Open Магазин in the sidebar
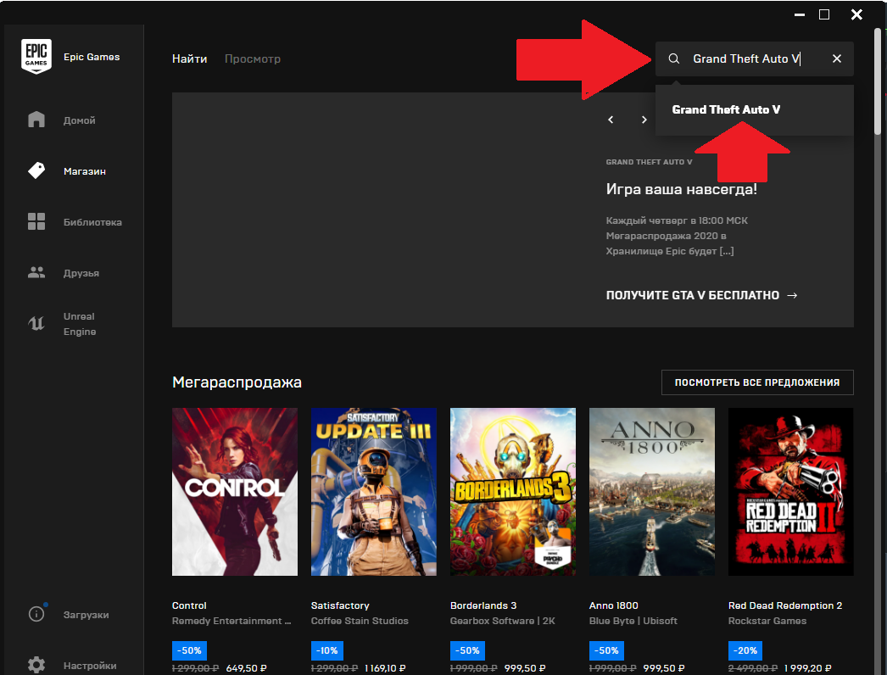The image size is (887, 675). pos(85,171)
